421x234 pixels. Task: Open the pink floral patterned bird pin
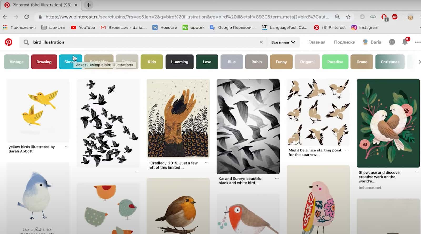pos(318,200)
